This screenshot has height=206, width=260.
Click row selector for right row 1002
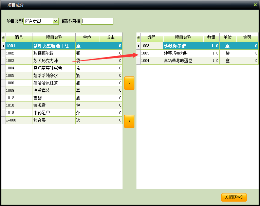click(138, 46)
